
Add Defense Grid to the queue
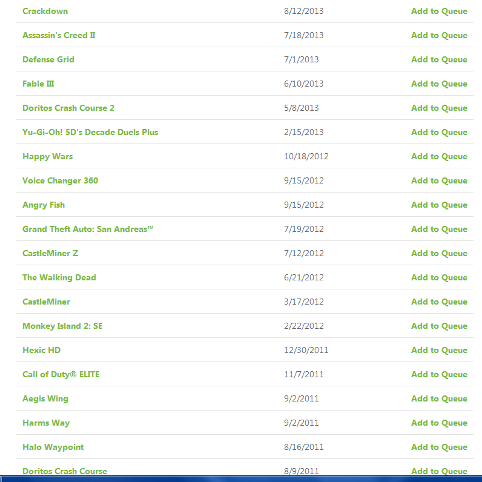tap(439, 59)
